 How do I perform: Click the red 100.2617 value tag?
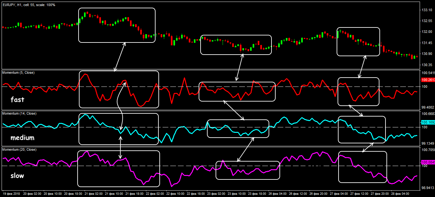click(428, 80)
